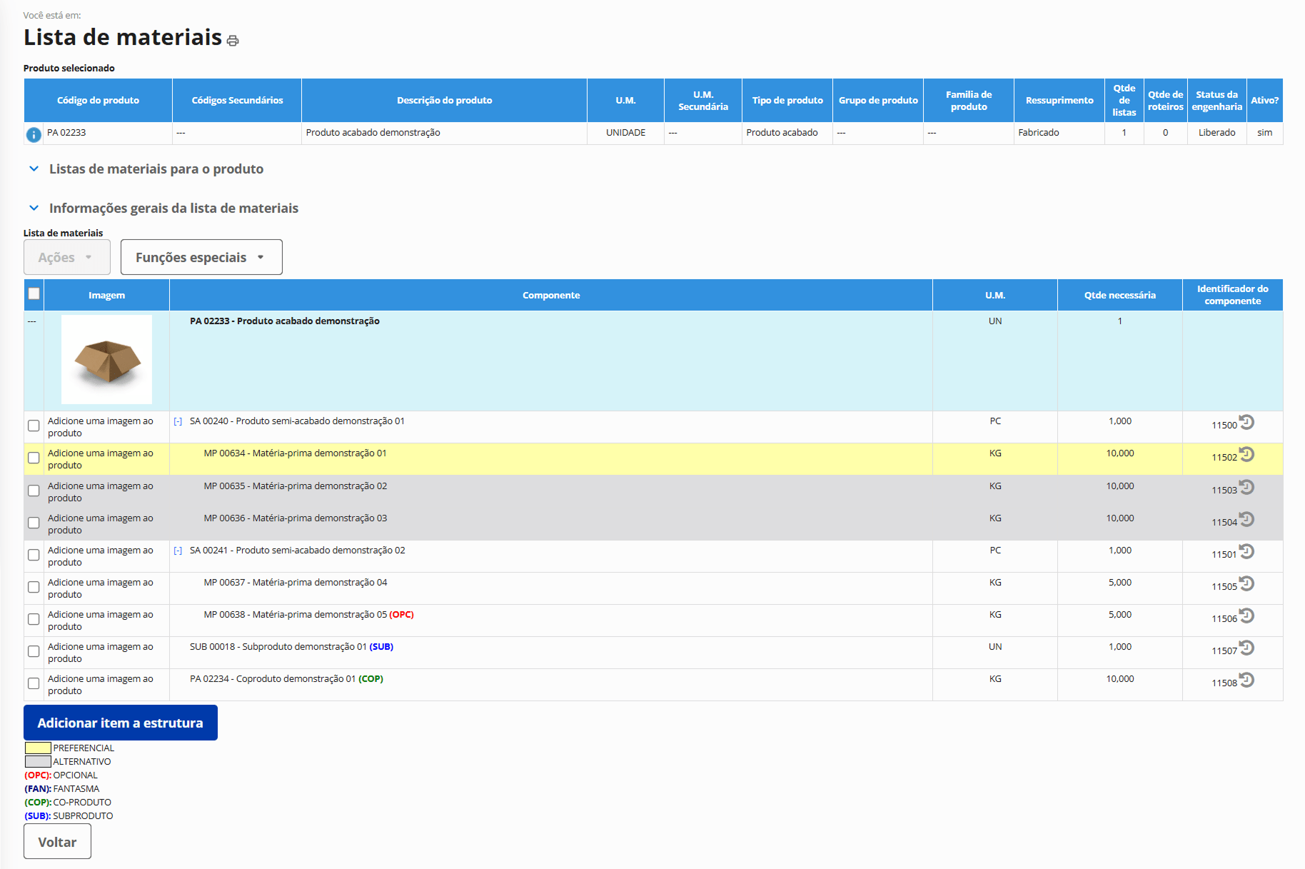1305x869 pixels.
Task: Open history icon for component 11506
Action: coord(1246,616)
